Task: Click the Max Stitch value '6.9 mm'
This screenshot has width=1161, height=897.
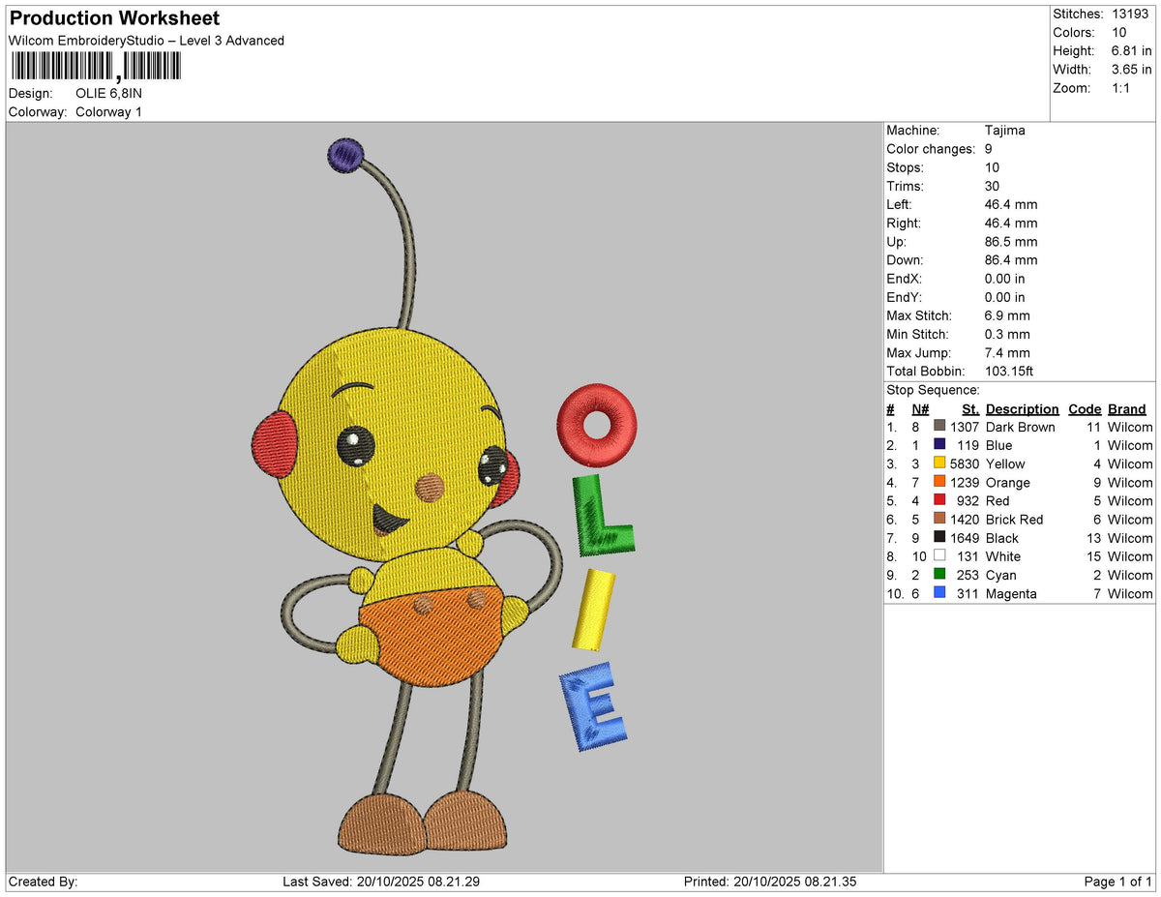Action: 1007,315
